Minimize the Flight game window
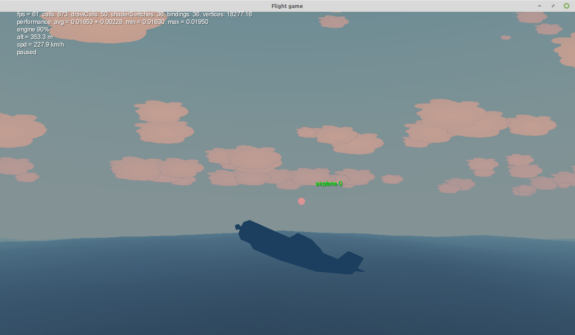575x335 pixels. pyautogui.click(x=540, y=6)
